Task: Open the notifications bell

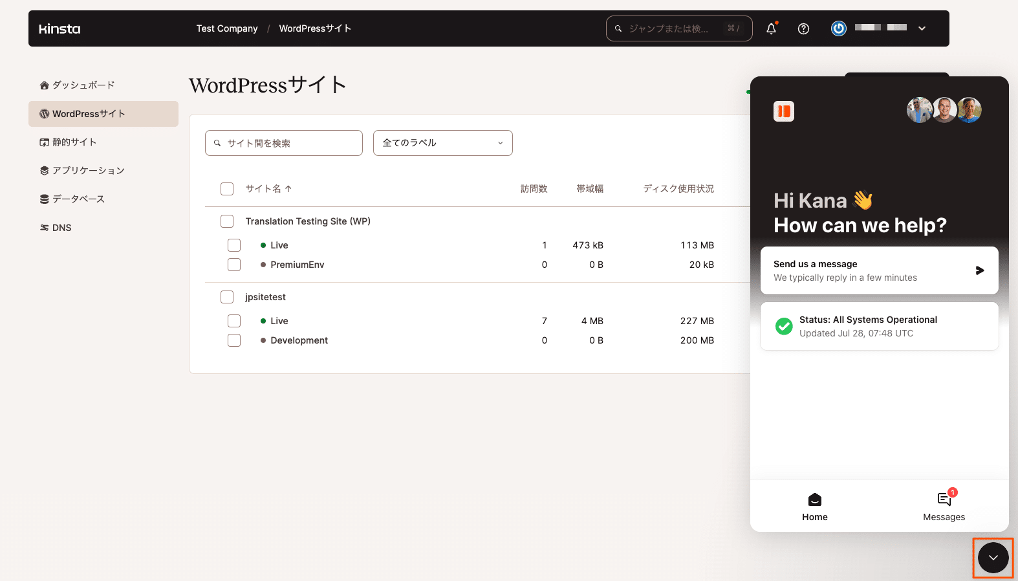Action: (771, 28)
